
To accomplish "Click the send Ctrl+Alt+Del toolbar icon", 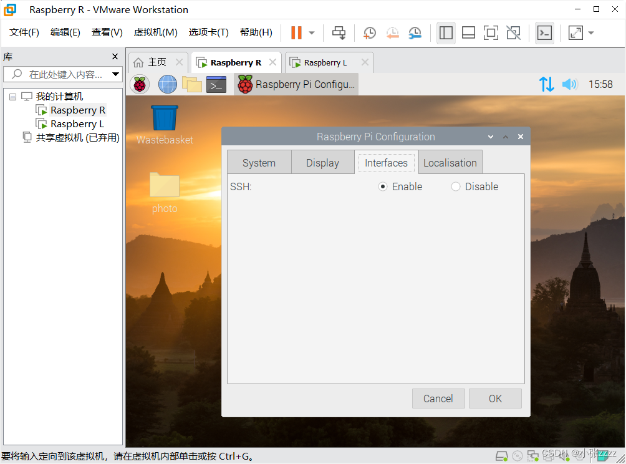I will tap(339, 33).
